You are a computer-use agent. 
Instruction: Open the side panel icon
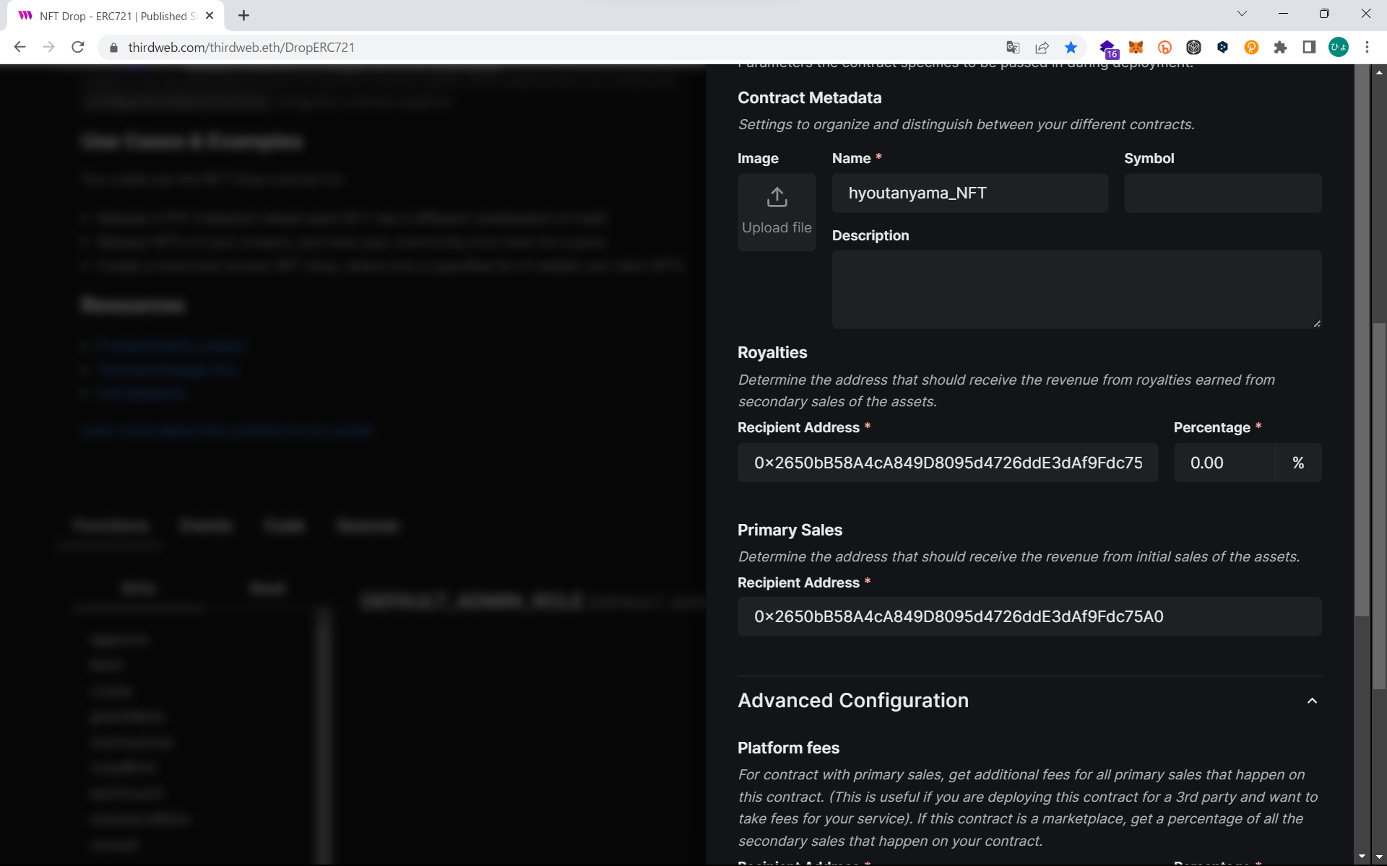[x=1309, y=48]
